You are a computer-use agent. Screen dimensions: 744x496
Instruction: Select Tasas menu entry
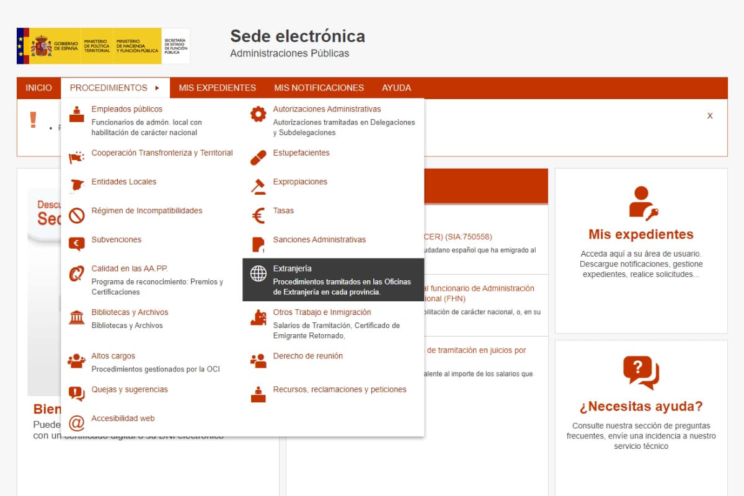click(283, 211)
